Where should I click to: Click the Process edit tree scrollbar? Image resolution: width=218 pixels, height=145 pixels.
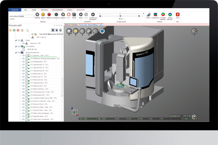pyautogui.click(x=62, y=87)
